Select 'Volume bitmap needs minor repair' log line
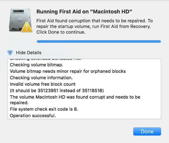Viewport: 169px width, 143px height. click(x=68, y=71)
